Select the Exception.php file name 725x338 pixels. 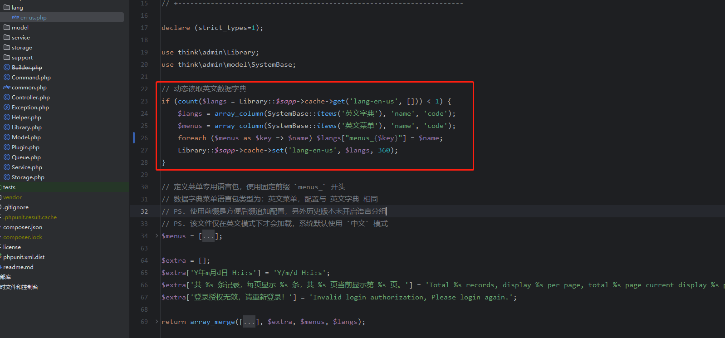pyautogui.click(x=30, y=108)
